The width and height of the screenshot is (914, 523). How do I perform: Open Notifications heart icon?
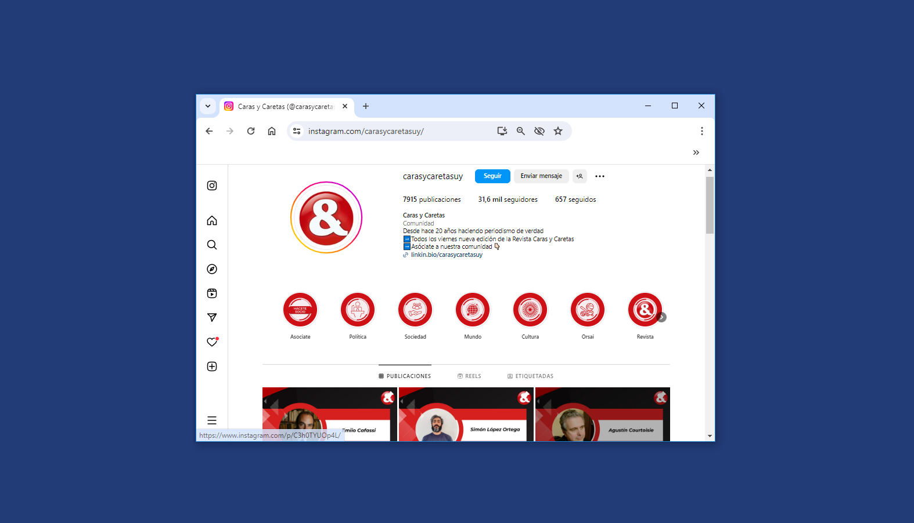pyautogui.click(x=212, y=342)
